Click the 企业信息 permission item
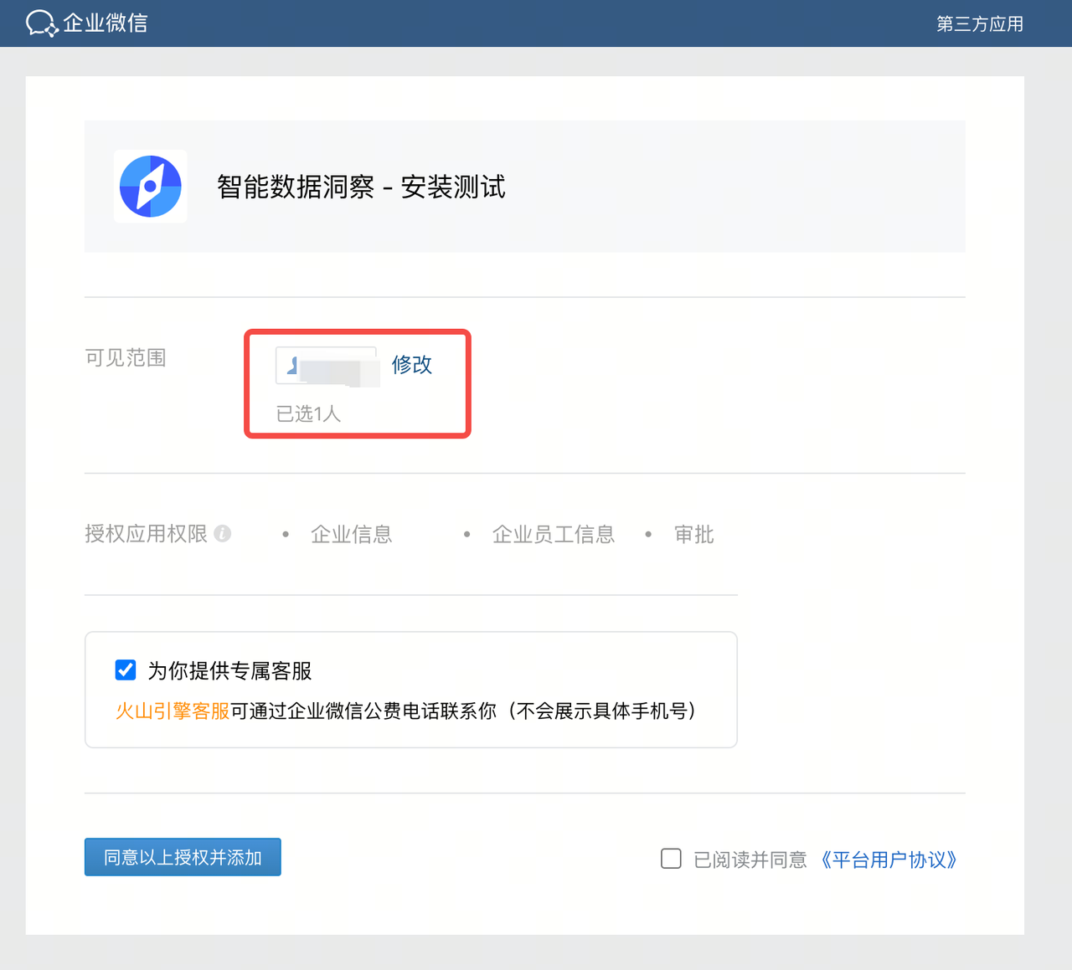 pos(352,535)
